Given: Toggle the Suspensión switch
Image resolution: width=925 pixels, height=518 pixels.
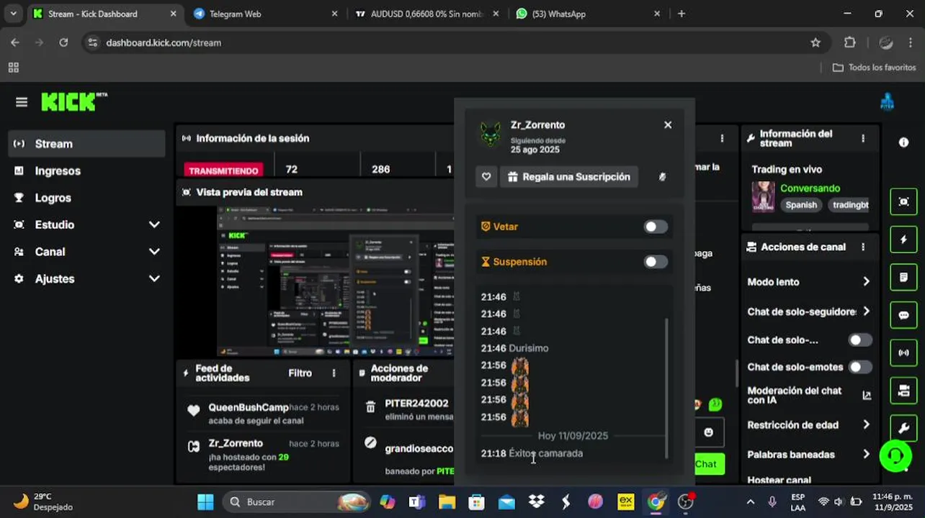Looking at the screenshot, I should (x=656, y=262).
